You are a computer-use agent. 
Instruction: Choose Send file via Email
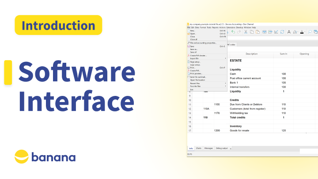[x=207, y=77]
